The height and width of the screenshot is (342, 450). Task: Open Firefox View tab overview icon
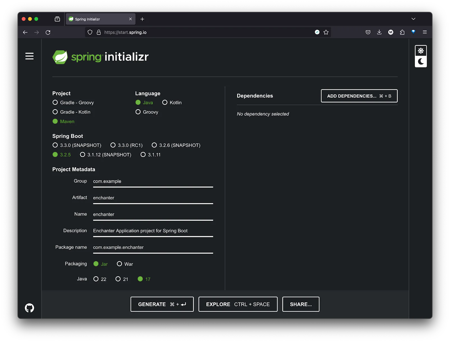57,19
